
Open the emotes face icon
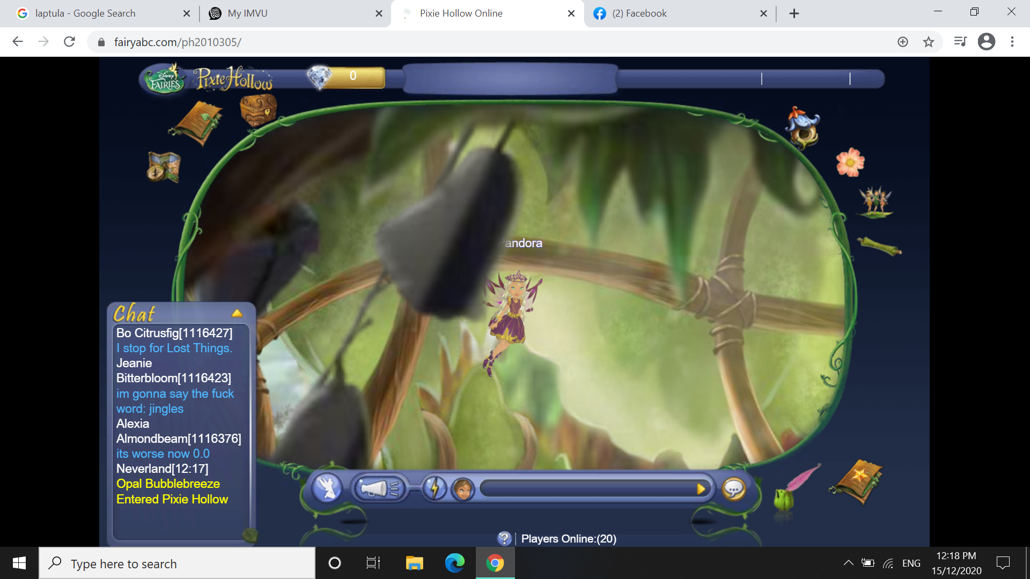pyautogui.click(x=464, y=488)
